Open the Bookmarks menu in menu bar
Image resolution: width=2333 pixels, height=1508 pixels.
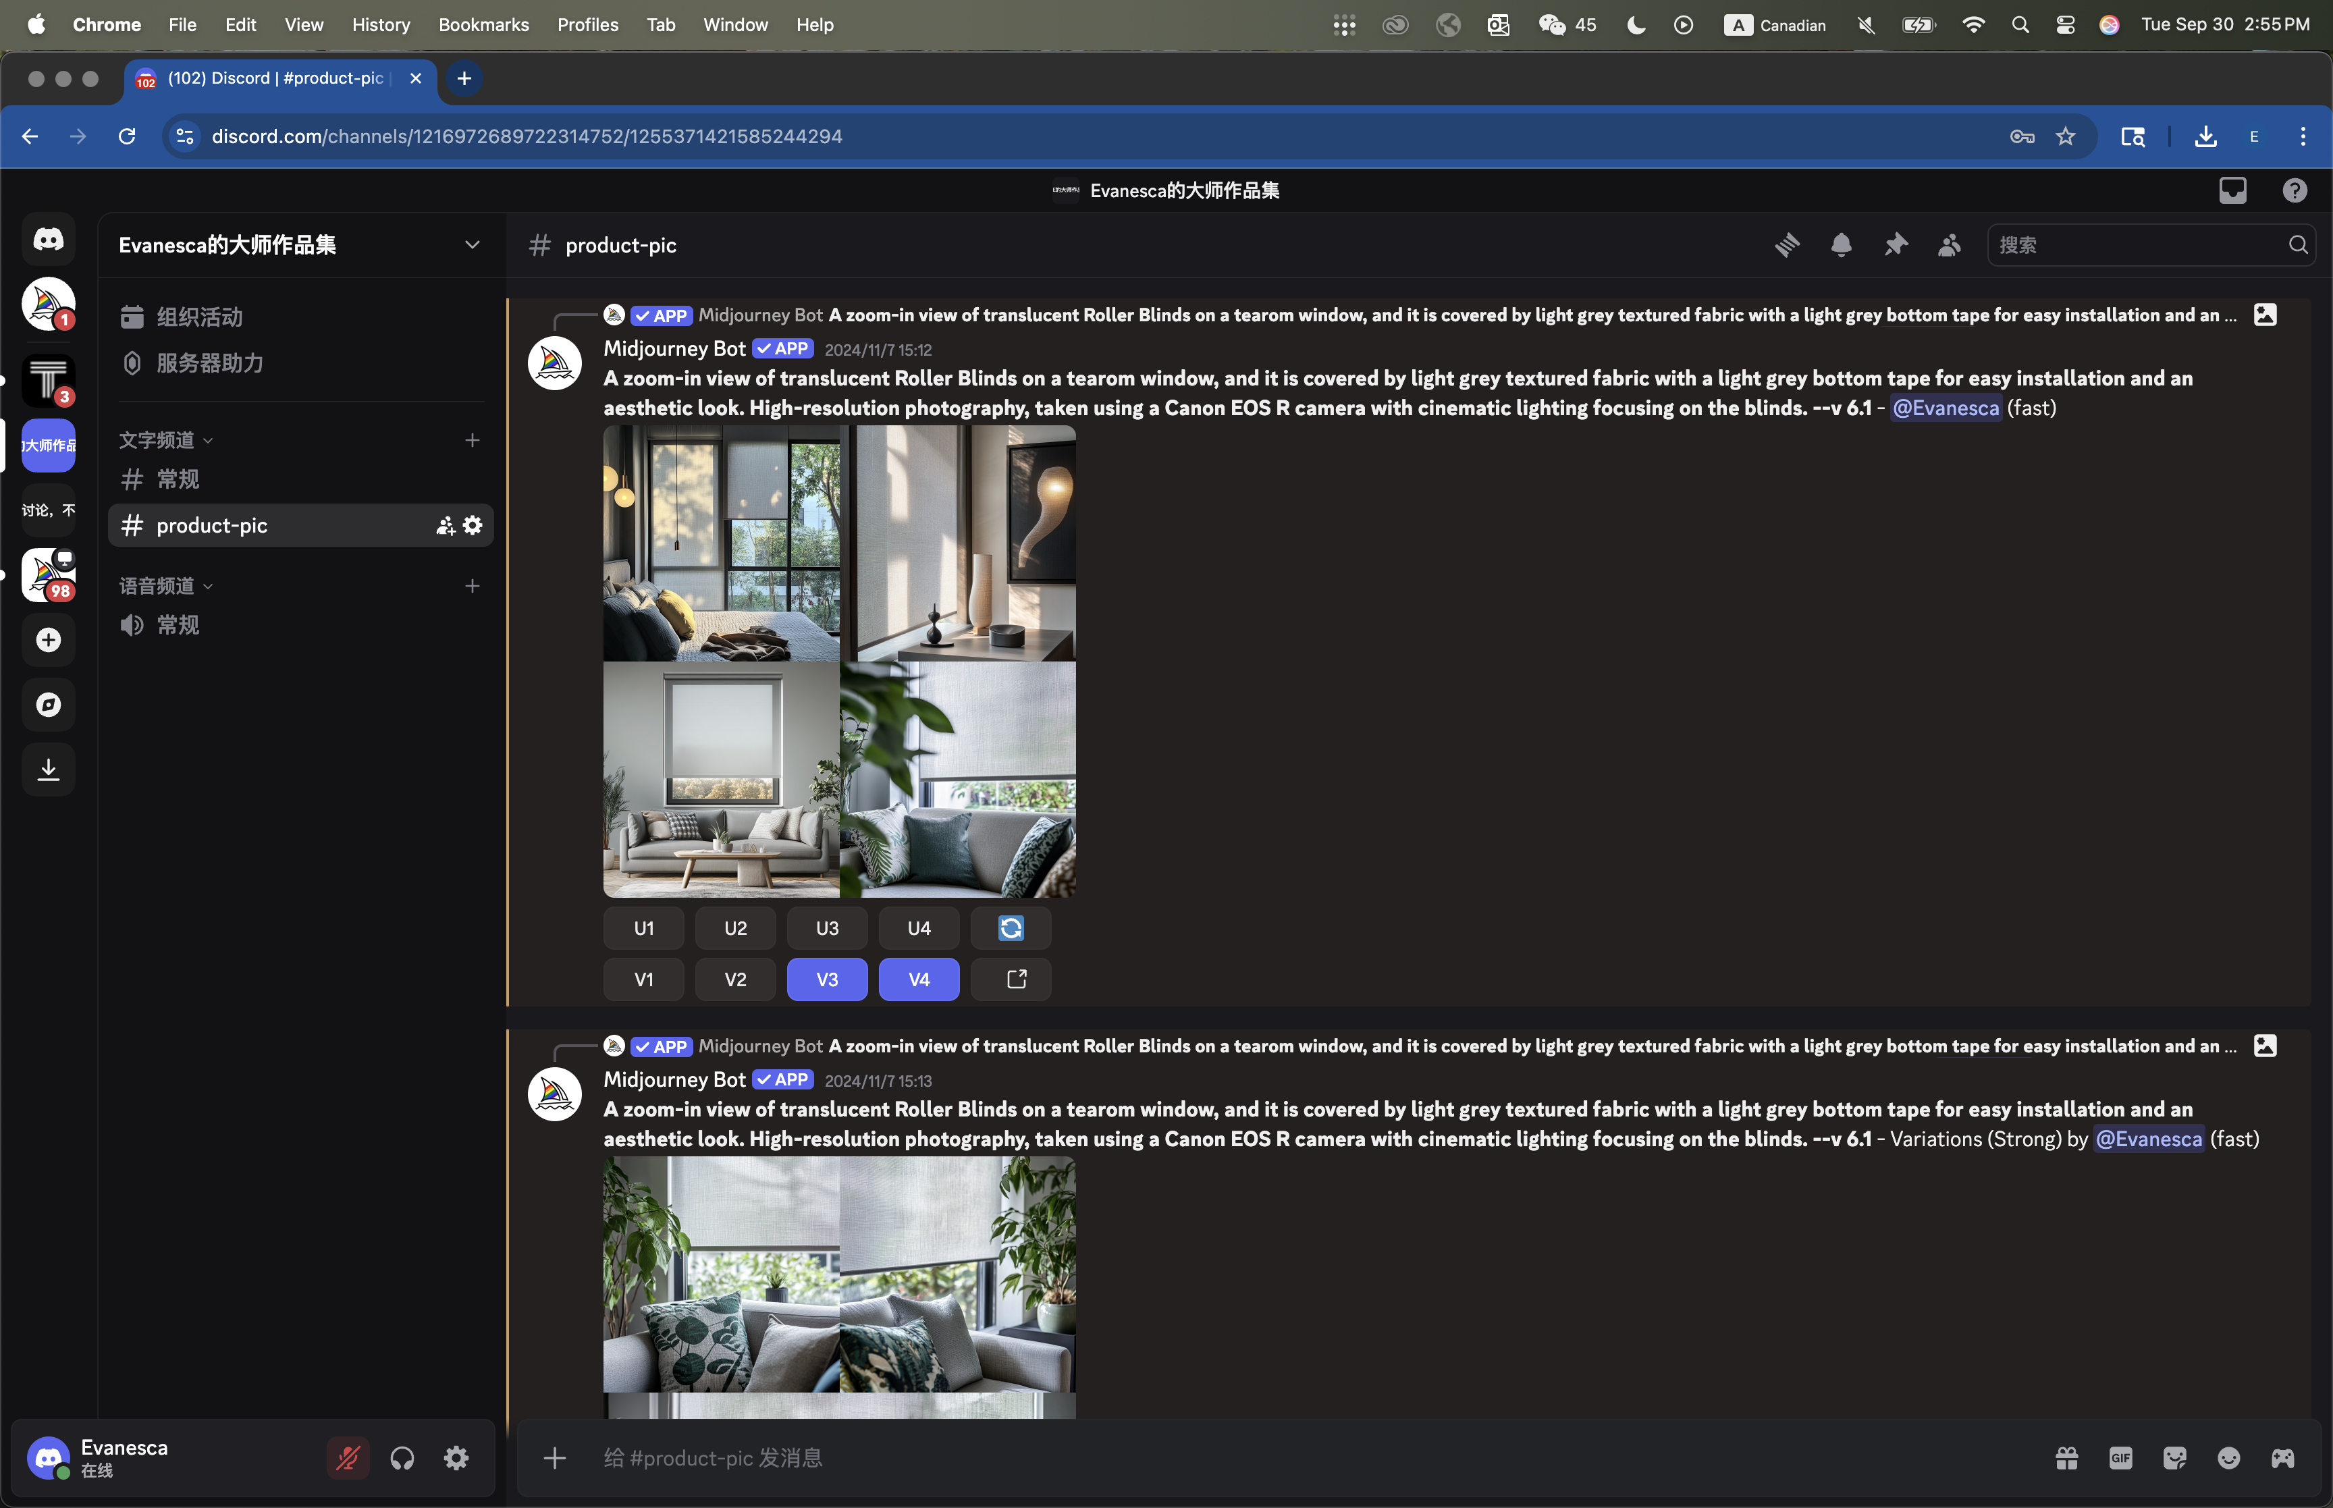coord(483,24)
